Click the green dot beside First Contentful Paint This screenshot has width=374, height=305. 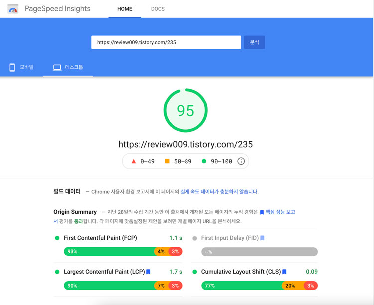(x=57, y=238)
